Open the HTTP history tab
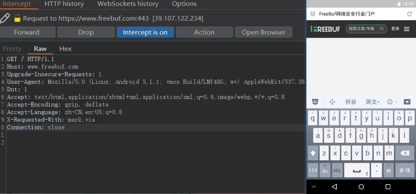416x194 pixels. [64, 4]
